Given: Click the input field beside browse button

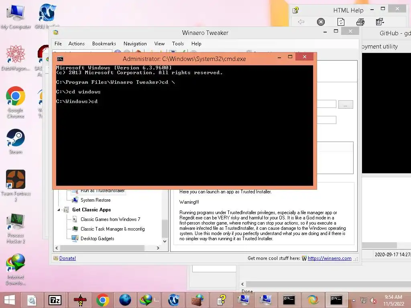Looking at the screenshot, I should pyautogui.click(x=327, y=104).
